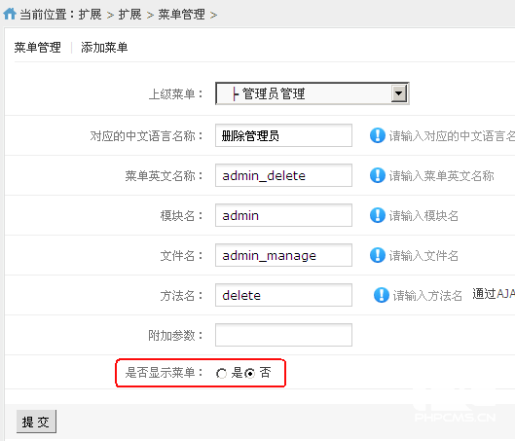
Task: Click info icon next to menu English name hint
Action: point(378,175)
